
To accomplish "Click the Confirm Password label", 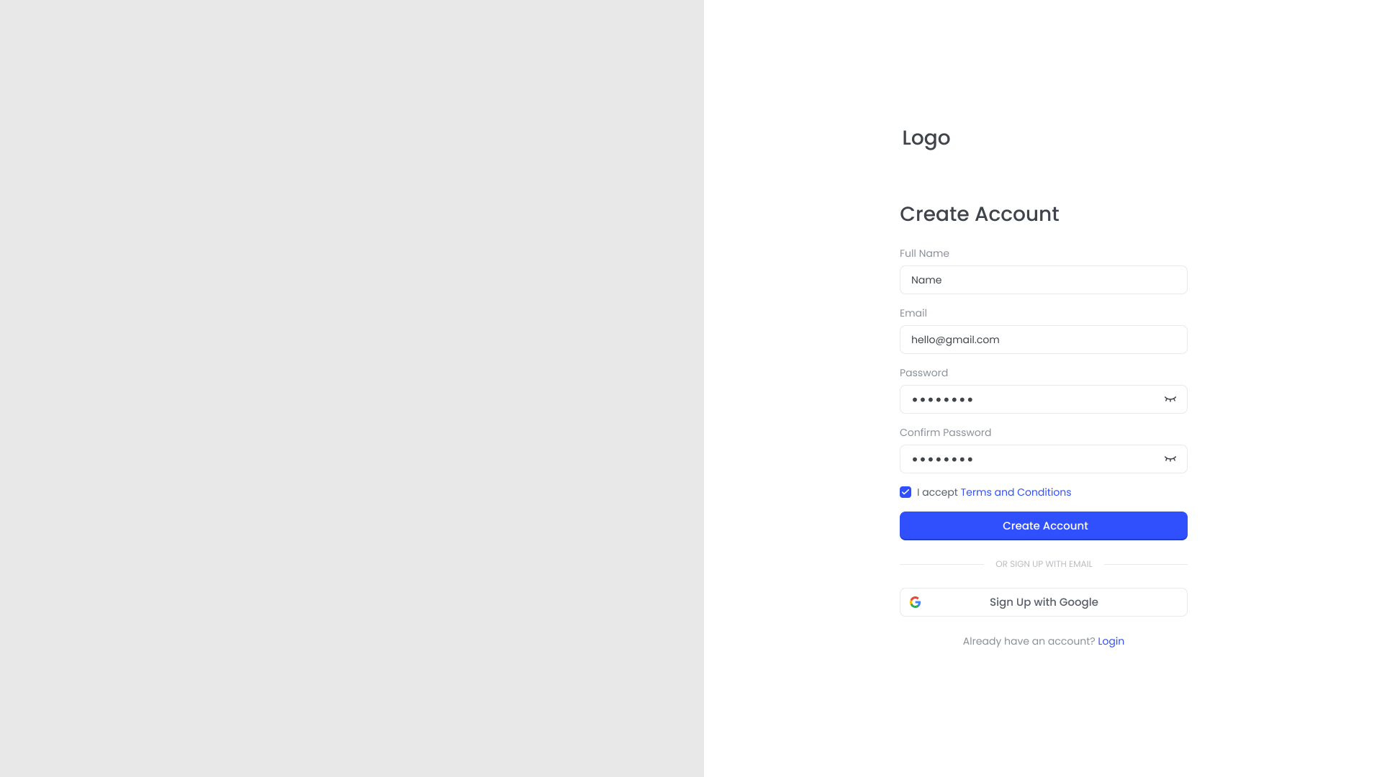I will click(945, 432).
